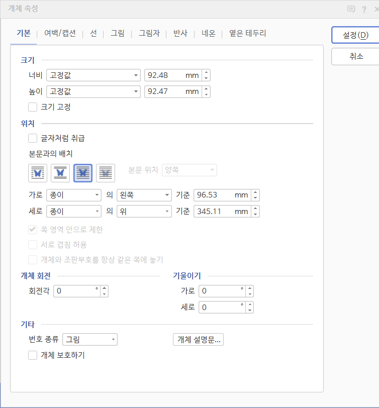Click the help question mark icon

[x=364, y=10]
